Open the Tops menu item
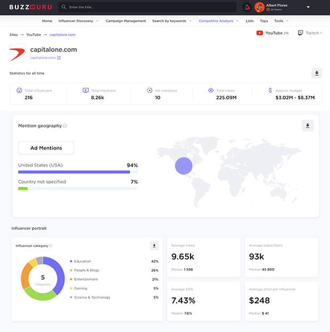Image resolution: width=330 pixels, height=332 pixels. [264, 21]
